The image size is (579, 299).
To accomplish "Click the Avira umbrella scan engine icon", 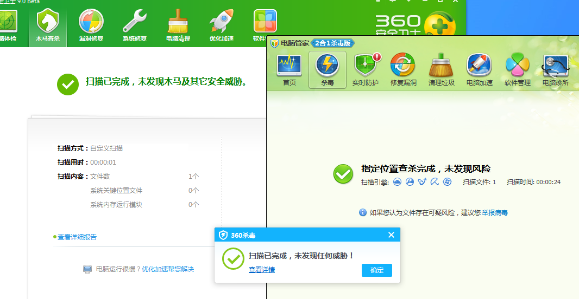I will pos(435,181).
